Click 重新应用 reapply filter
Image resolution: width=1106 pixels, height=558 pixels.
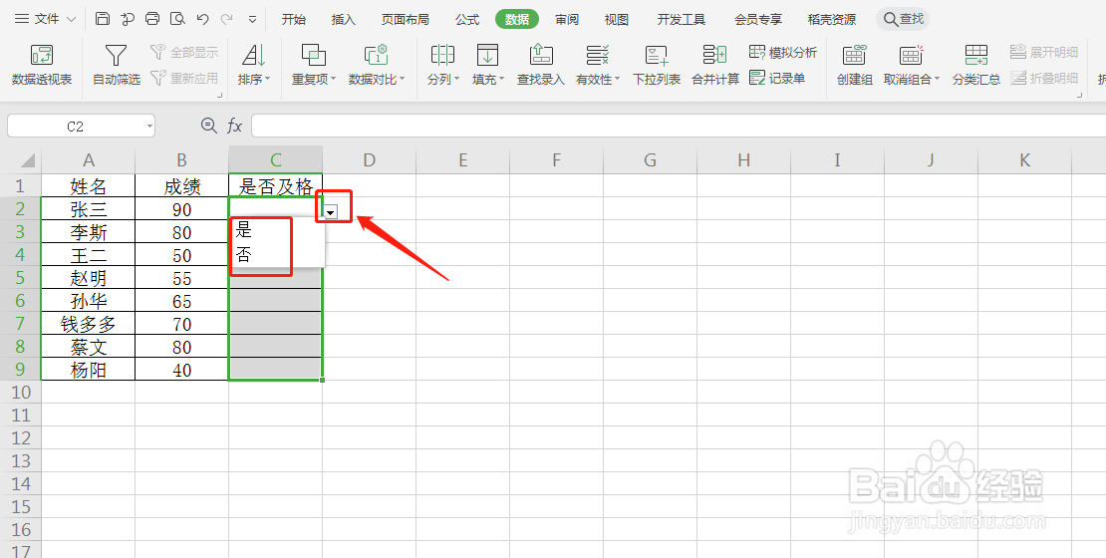click(184, 79)
